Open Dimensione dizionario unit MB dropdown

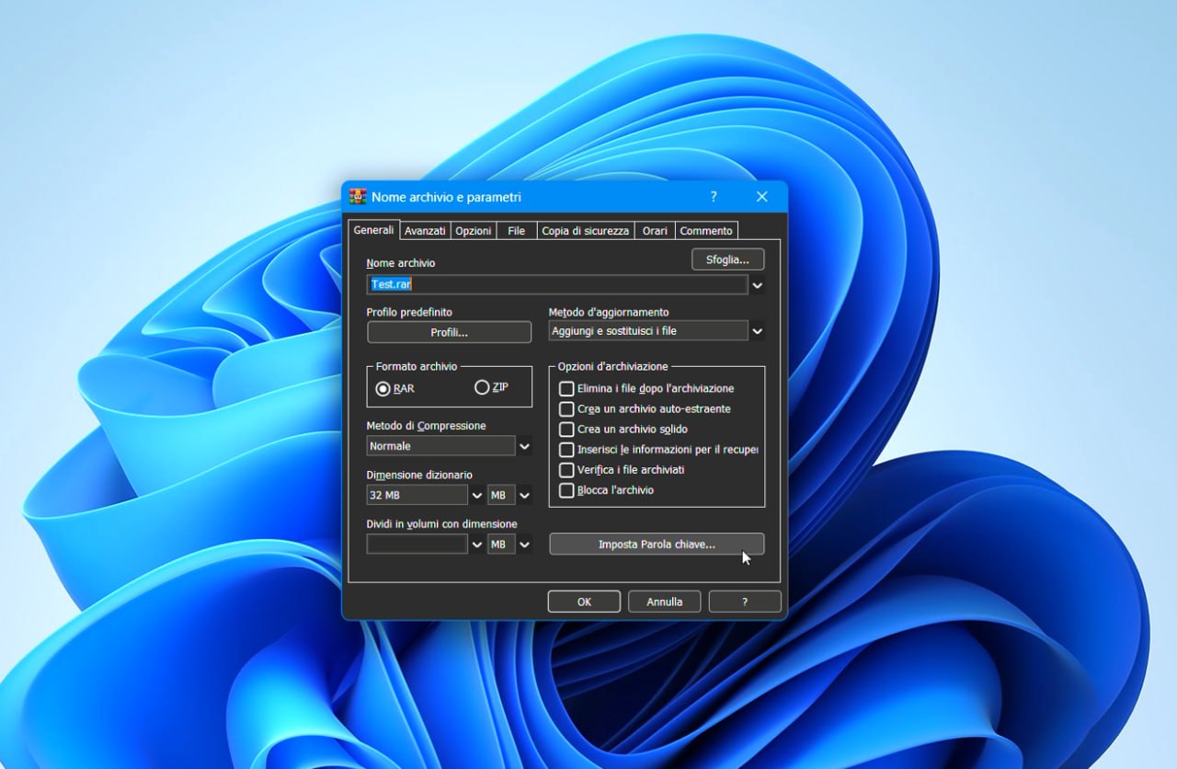[524, 495]
